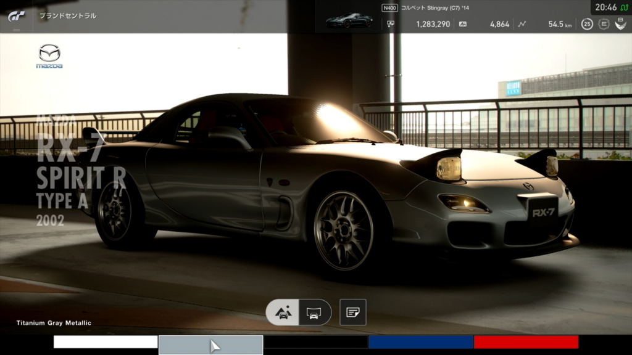632x355 pixels.
Task: Click the SPIRIT R title text
Action: 81,178
